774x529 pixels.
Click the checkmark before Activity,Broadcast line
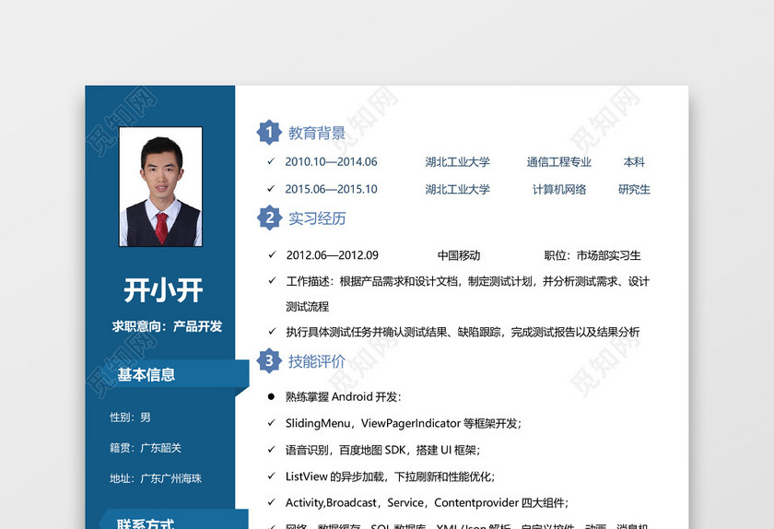271,502
